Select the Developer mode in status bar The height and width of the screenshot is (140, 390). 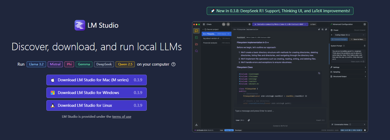coord(238,130)
